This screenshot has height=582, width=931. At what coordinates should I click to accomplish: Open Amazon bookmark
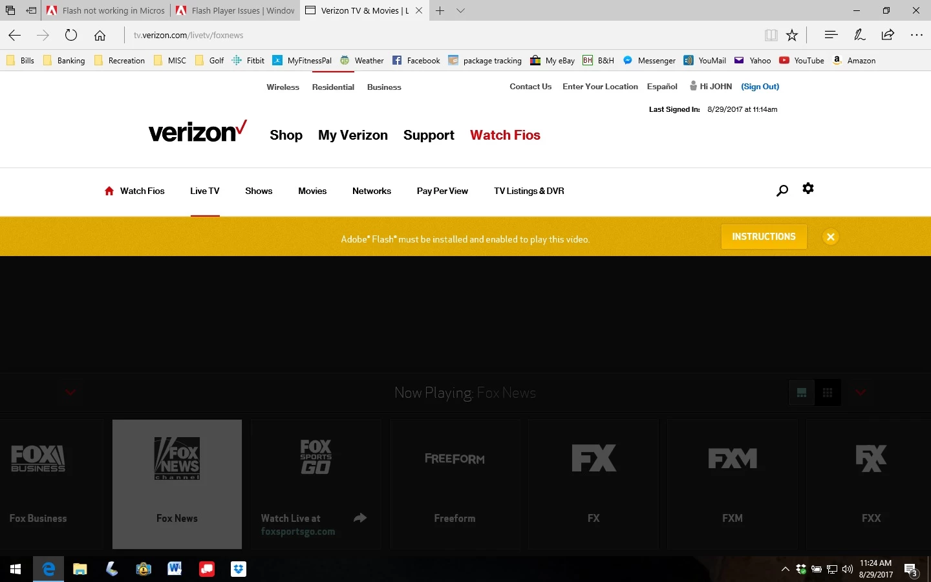854,61
